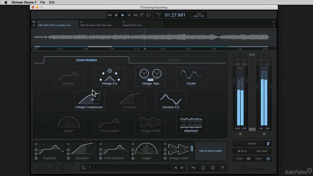Add the Vintage Tape module

(x=150, y=77)
